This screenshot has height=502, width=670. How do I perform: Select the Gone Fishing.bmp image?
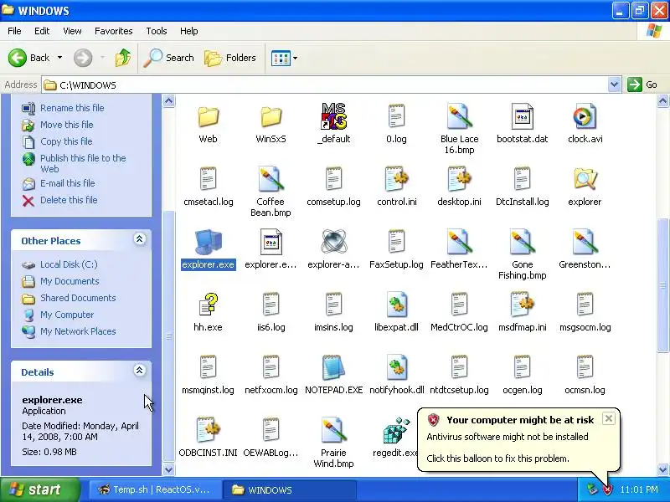[522, 242]
